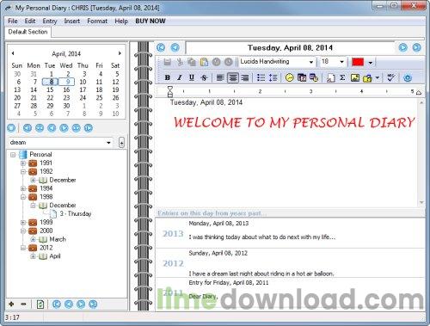Screen dimensions: 430x326
Task: Toggle numbered list formatting
Action: 273,77
